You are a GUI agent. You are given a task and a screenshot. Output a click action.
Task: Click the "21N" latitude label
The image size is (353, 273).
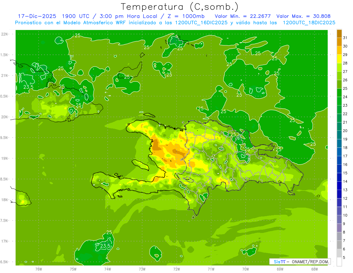point(5,75)
